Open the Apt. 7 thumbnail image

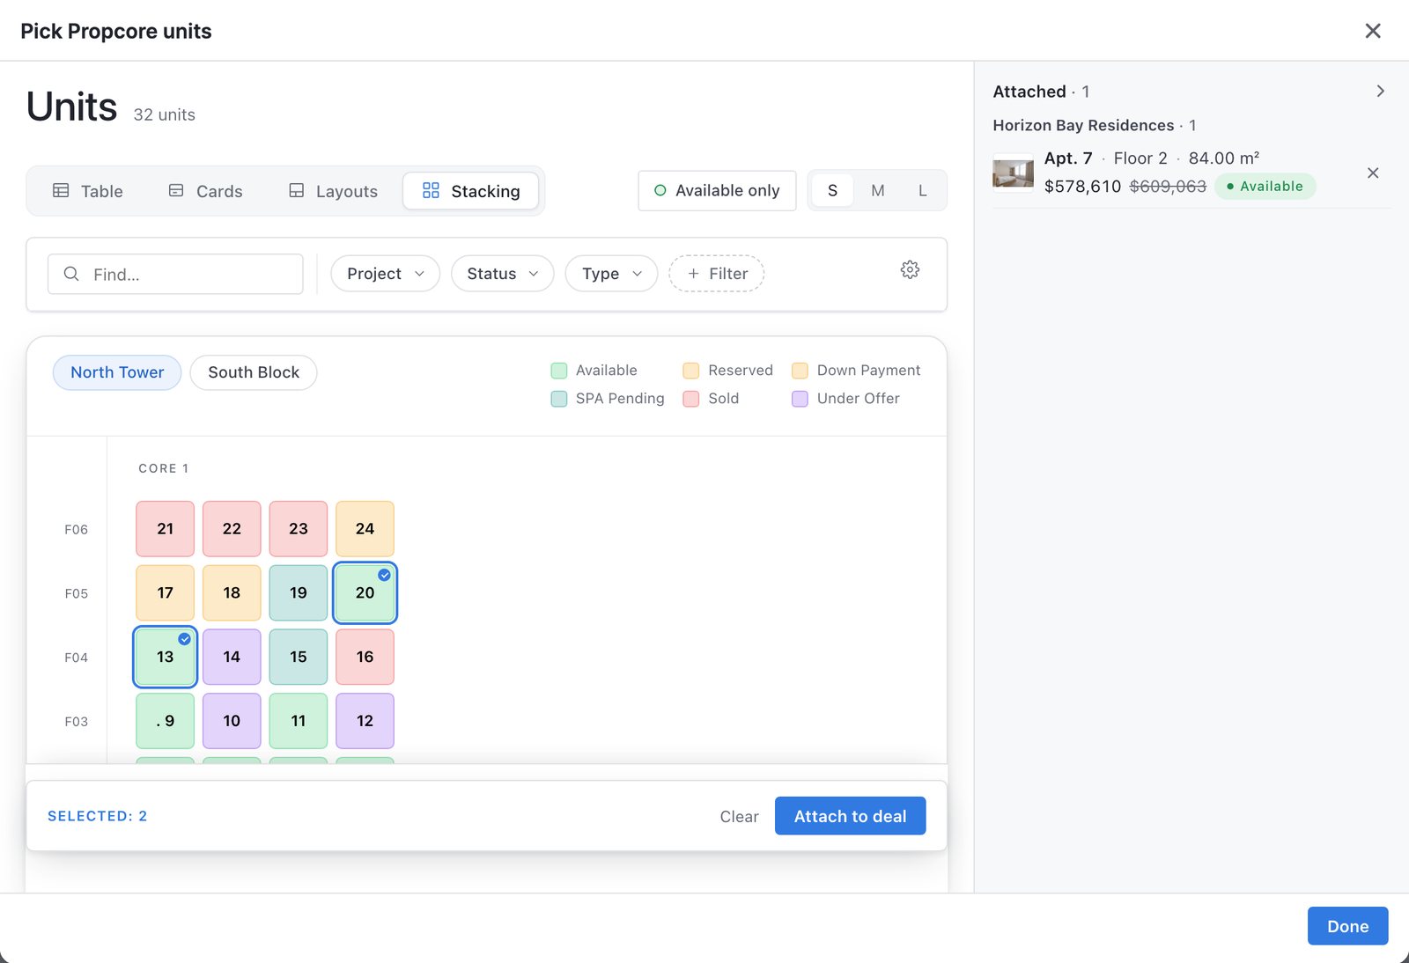[x=1013, y=173]
